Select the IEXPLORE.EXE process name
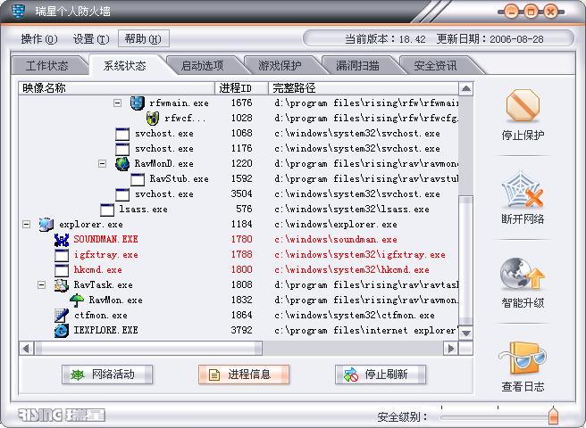The width and height of the screenshot is (586, 428). (x=105, y=330)
